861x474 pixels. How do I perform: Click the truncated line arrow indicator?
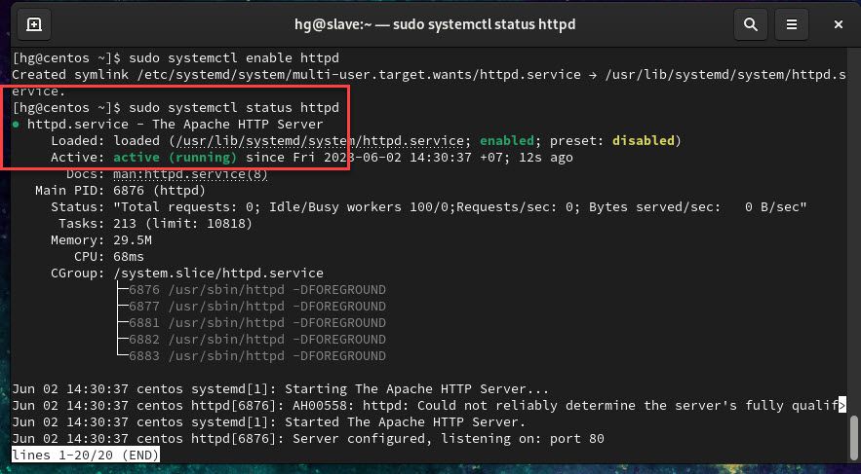[842, 406]
